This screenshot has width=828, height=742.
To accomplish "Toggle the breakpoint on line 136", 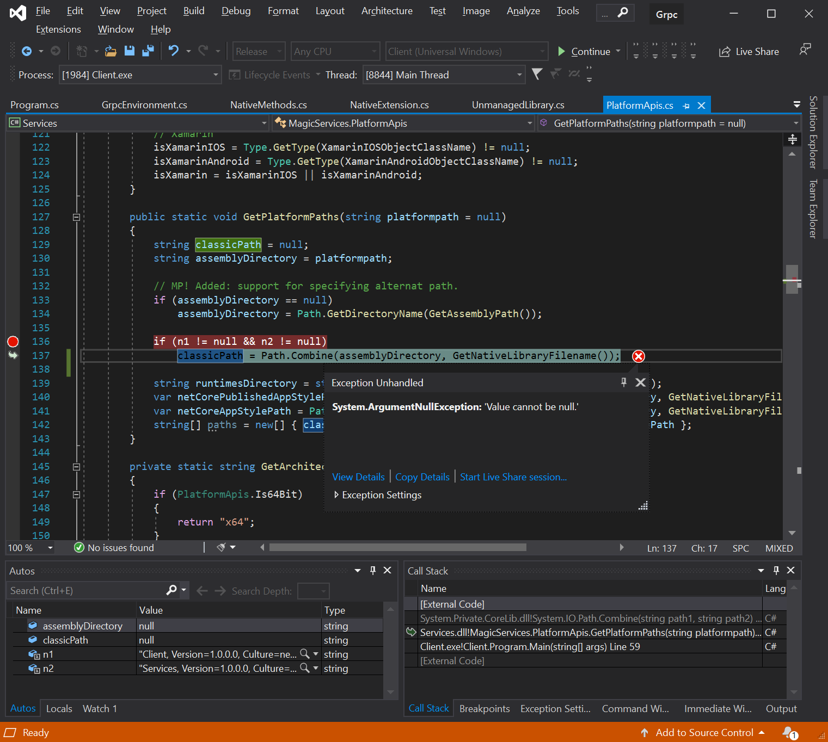I will click(x=13, y=342).
